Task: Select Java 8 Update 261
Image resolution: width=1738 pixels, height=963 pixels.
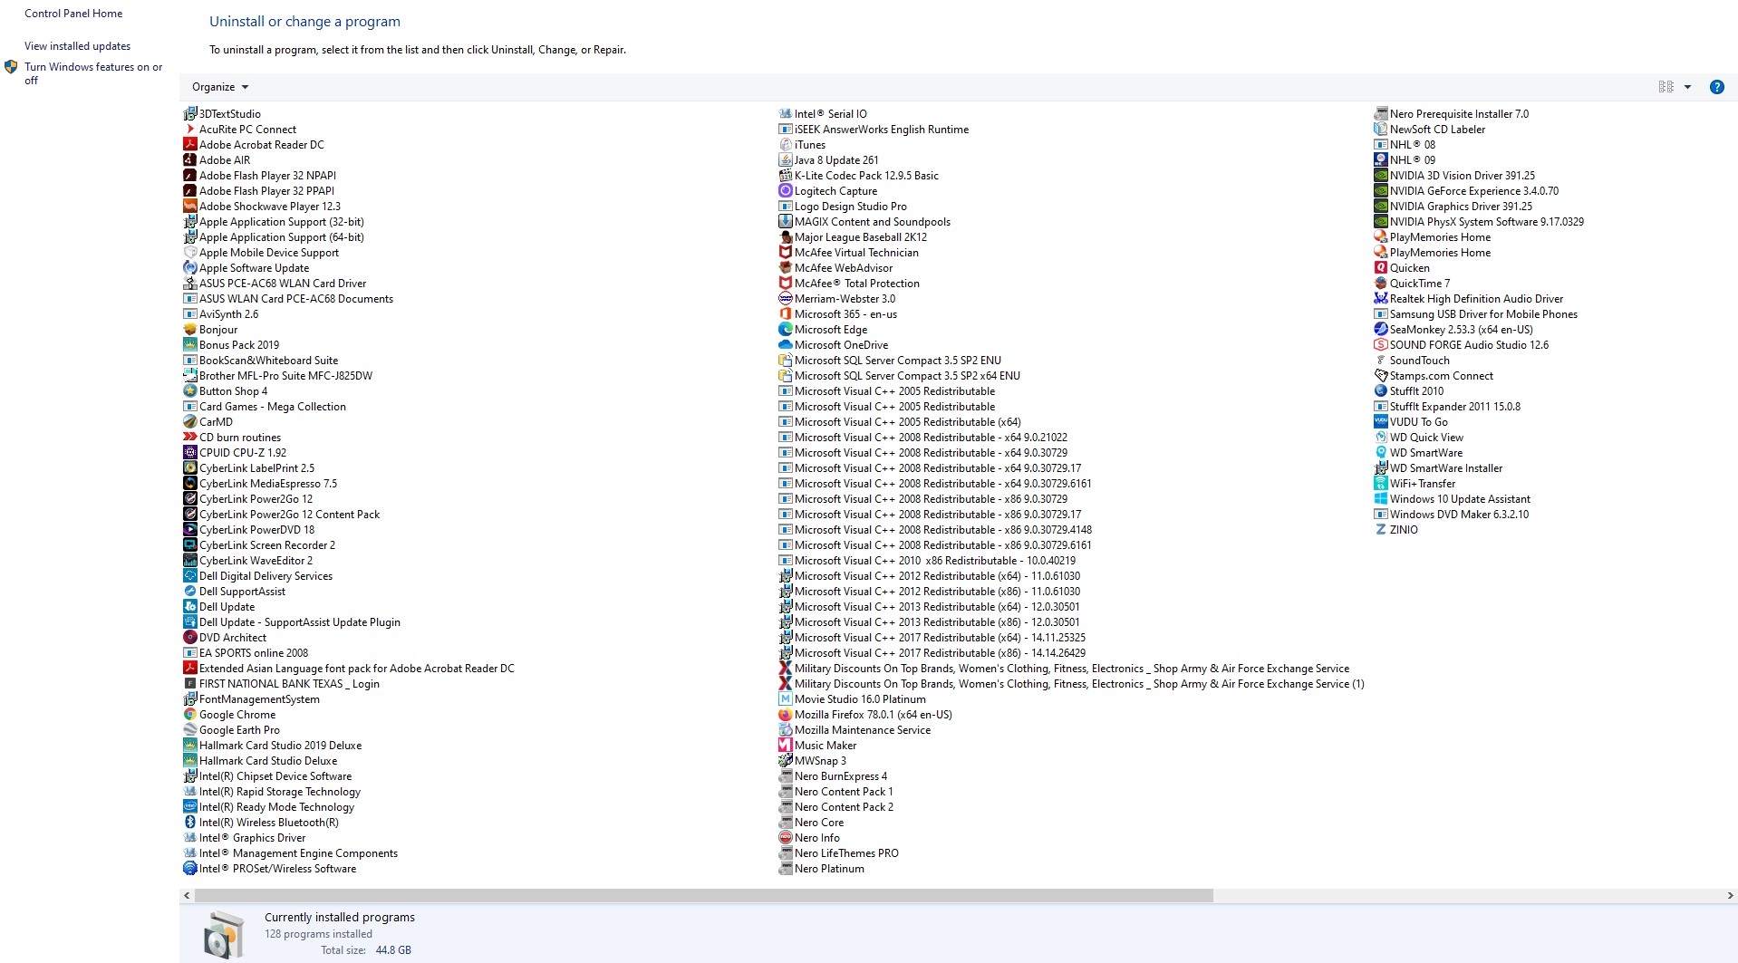Action: [836, 159]
